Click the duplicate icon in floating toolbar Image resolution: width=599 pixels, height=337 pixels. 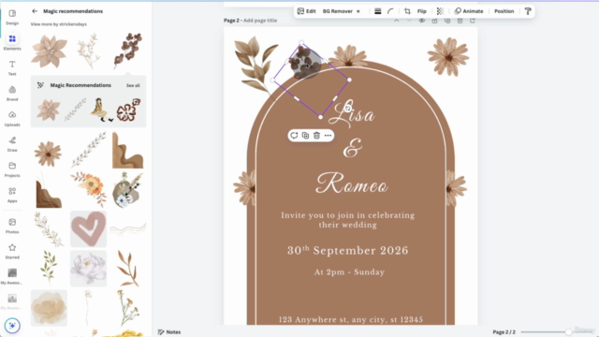tap(305, 135)
